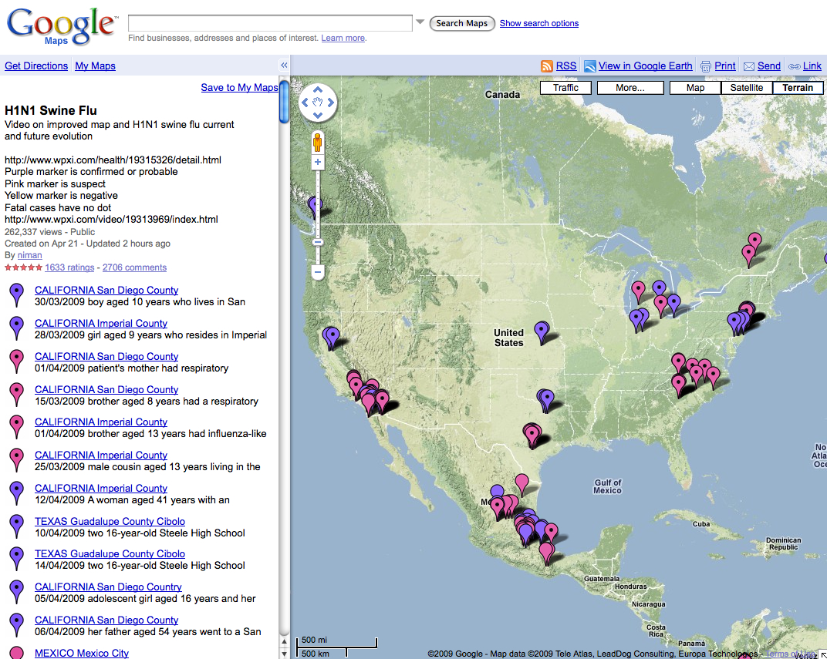Click the five-star rating icons
This screenshot has width=827, height=659.
click(x=23, y=267)
